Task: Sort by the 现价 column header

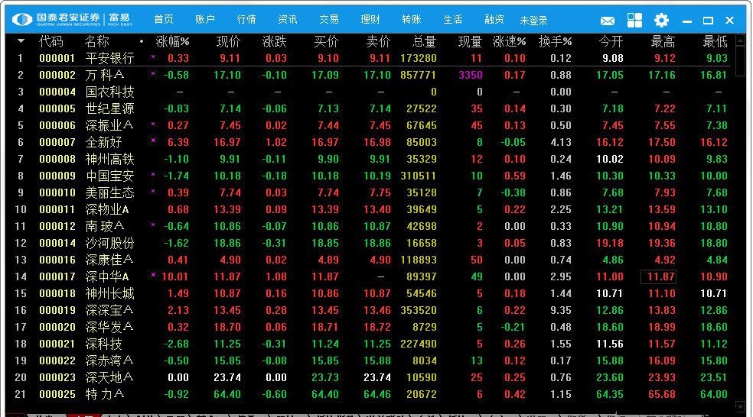Action: tap(228, 42)
